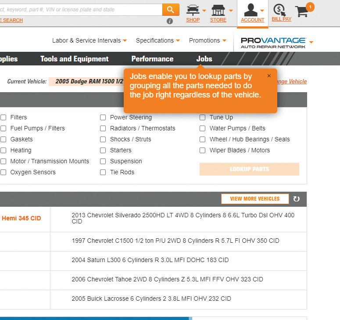The height and width of the screenshot is (320, 340).
Task: Check Radiators / Thermostats checkbox
Action: point(103,129)
